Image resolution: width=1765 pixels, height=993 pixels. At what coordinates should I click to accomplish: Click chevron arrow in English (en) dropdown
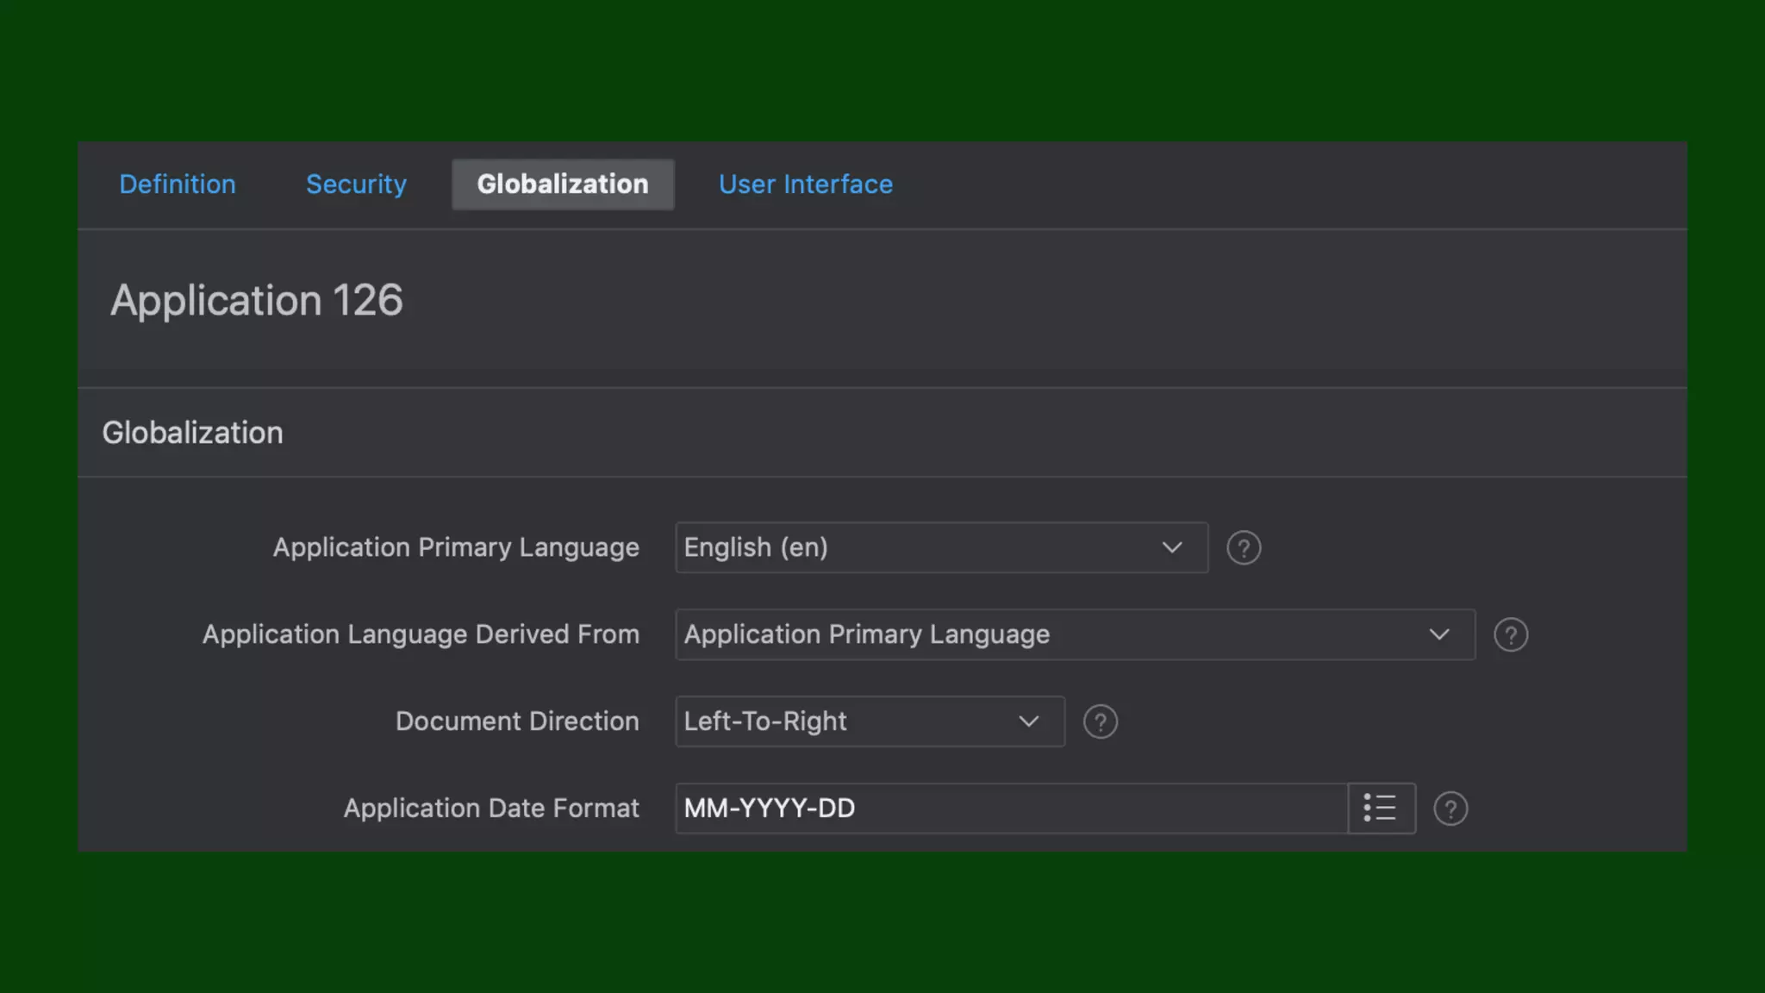coord(1171,548)
